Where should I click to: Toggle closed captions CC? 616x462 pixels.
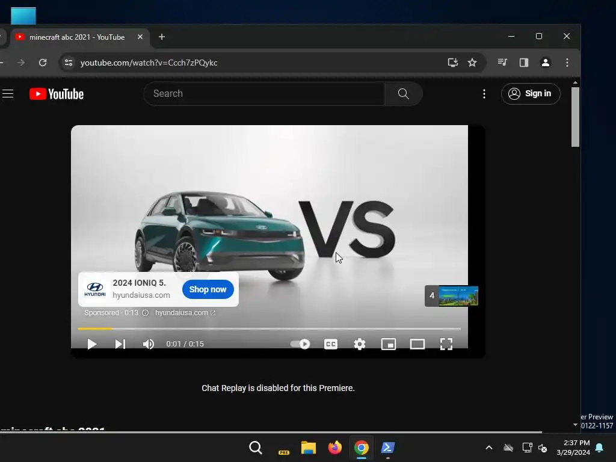click(331, 344)
